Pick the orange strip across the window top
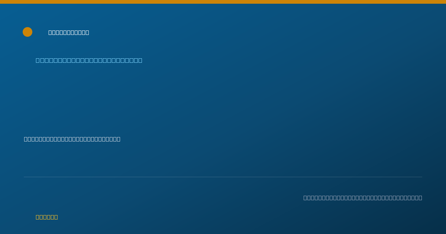Screen dimensions: 446x234 [223, 2]
